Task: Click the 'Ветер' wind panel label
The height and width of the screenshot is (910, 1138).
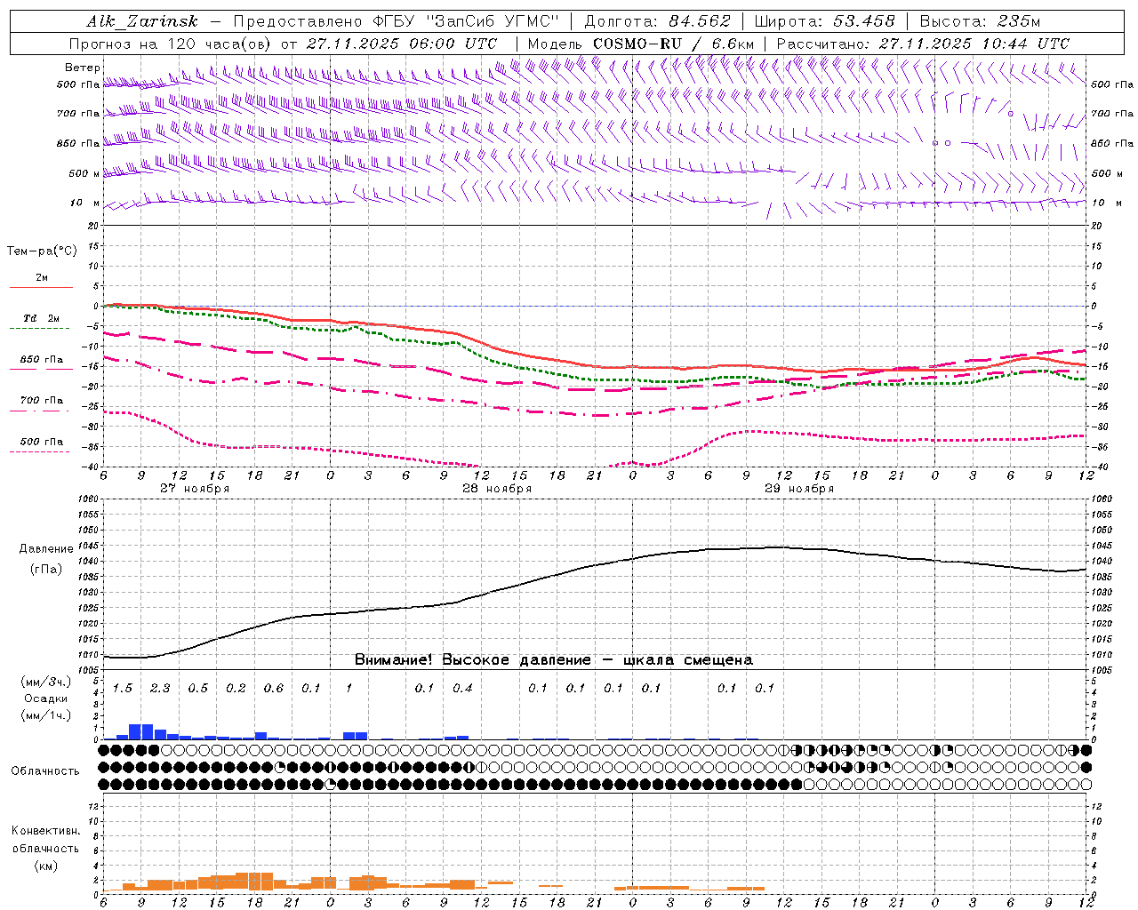Action: [x=82, y=68]
